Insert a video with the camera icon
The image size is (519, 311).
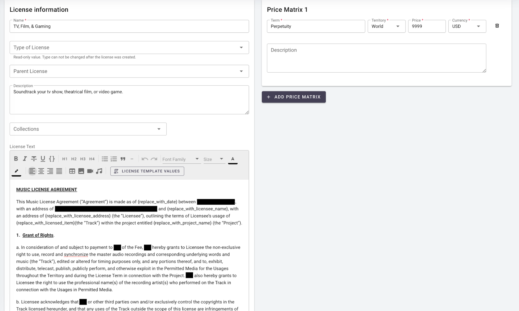90,171
